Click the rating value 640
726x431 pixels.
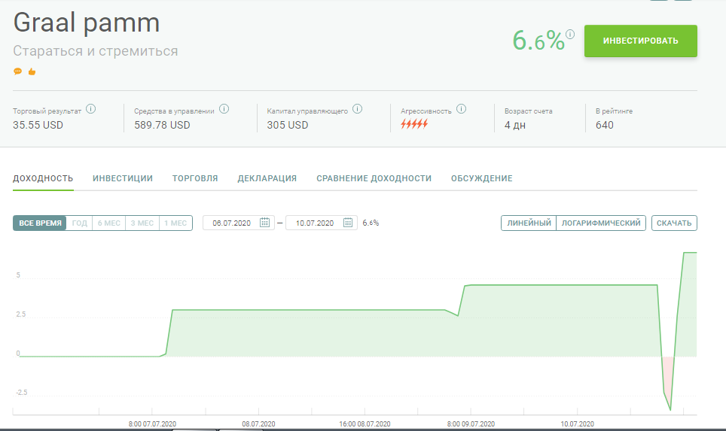tap(604, 125)
